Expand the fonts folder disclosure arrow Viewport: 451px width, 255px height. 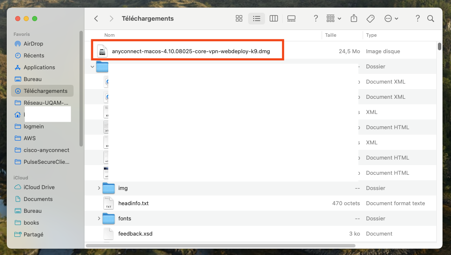(99, 219)
